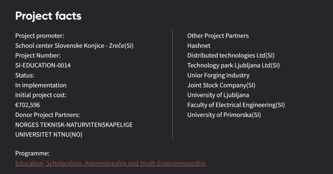Click School center Slovenske Konjice text
Screen dimensions: 333x174
[x=74, y=46]
